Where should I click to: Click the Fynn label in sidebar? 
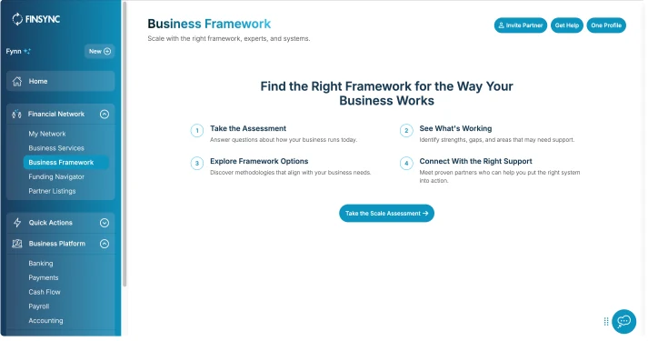(14, 51)
